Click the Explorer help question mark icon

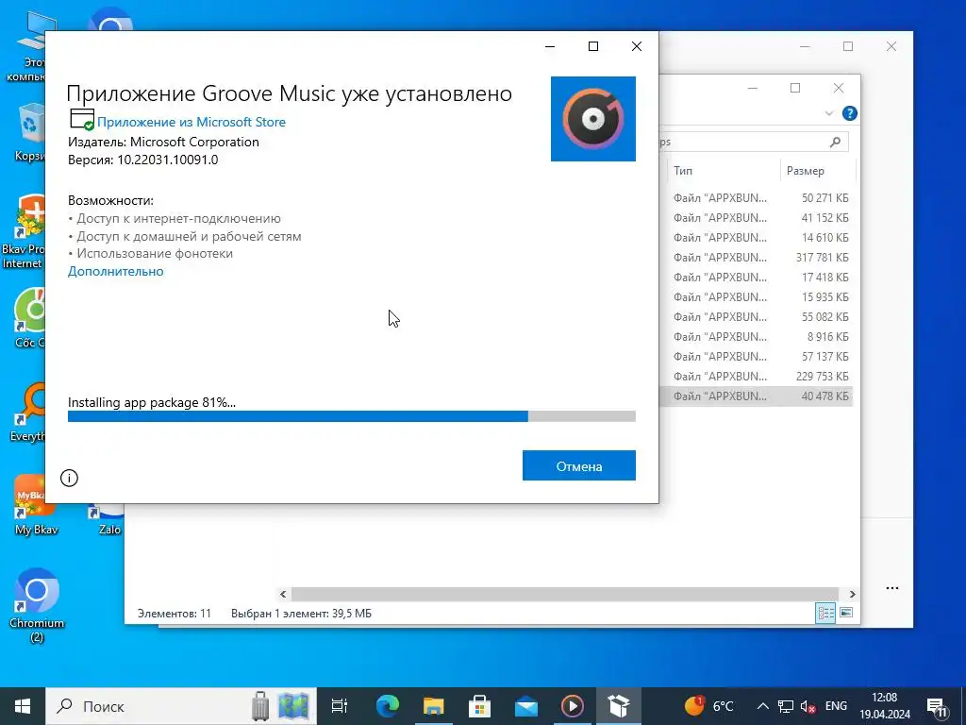(850, 113)
